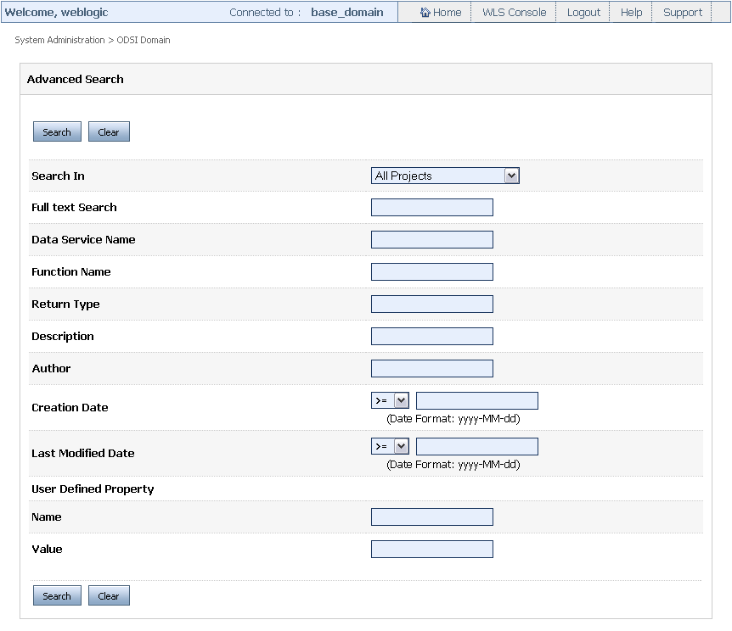Open the Support menu item
The image size is (732, 631).
pos(683,13)
